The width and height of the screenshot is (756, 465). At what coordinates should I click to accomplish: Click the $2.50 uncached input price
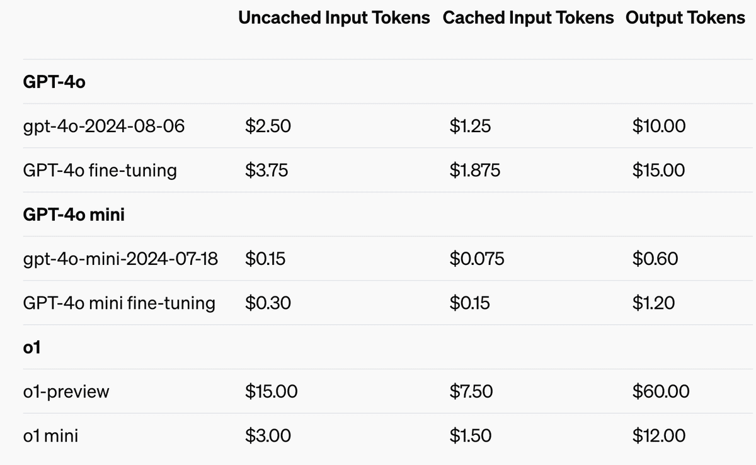coord(268,126)
